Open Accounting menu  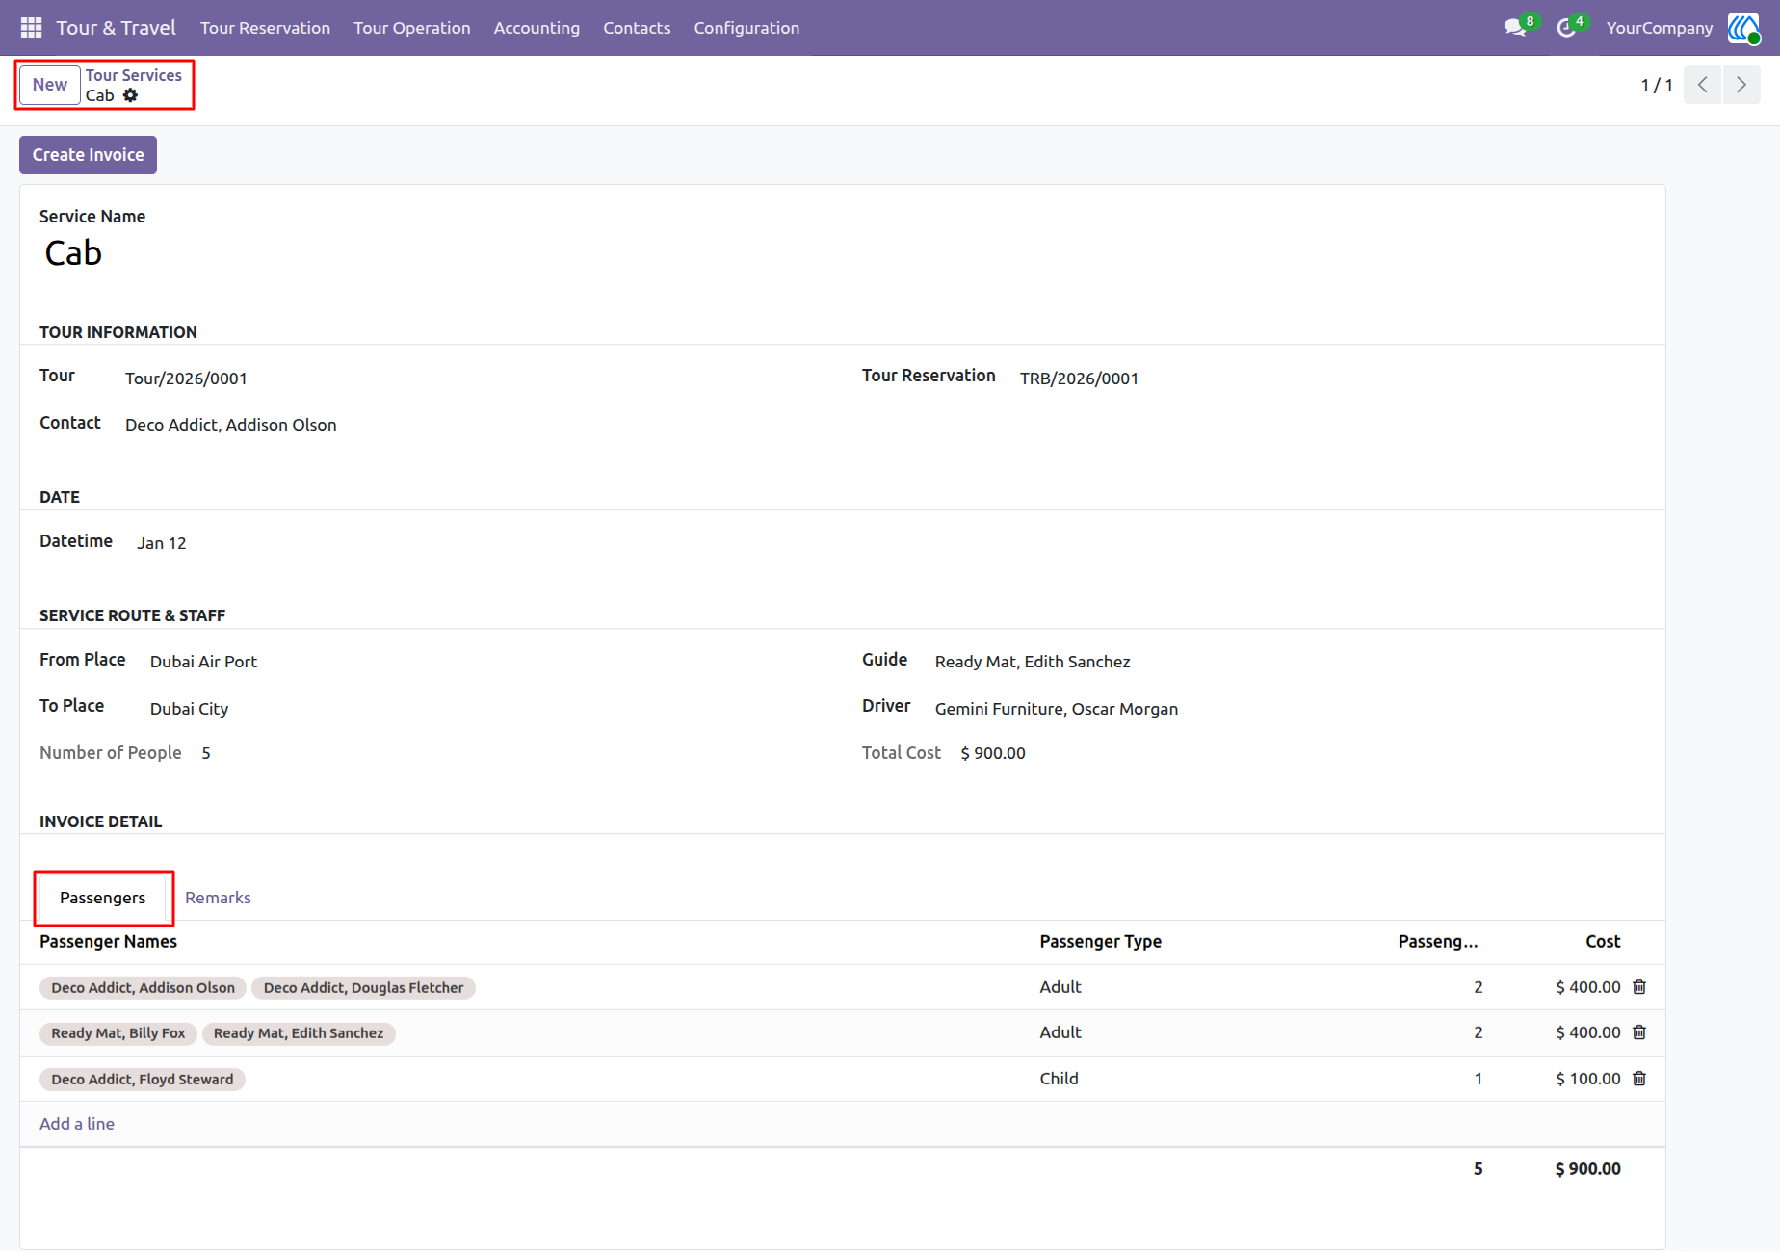537,28
